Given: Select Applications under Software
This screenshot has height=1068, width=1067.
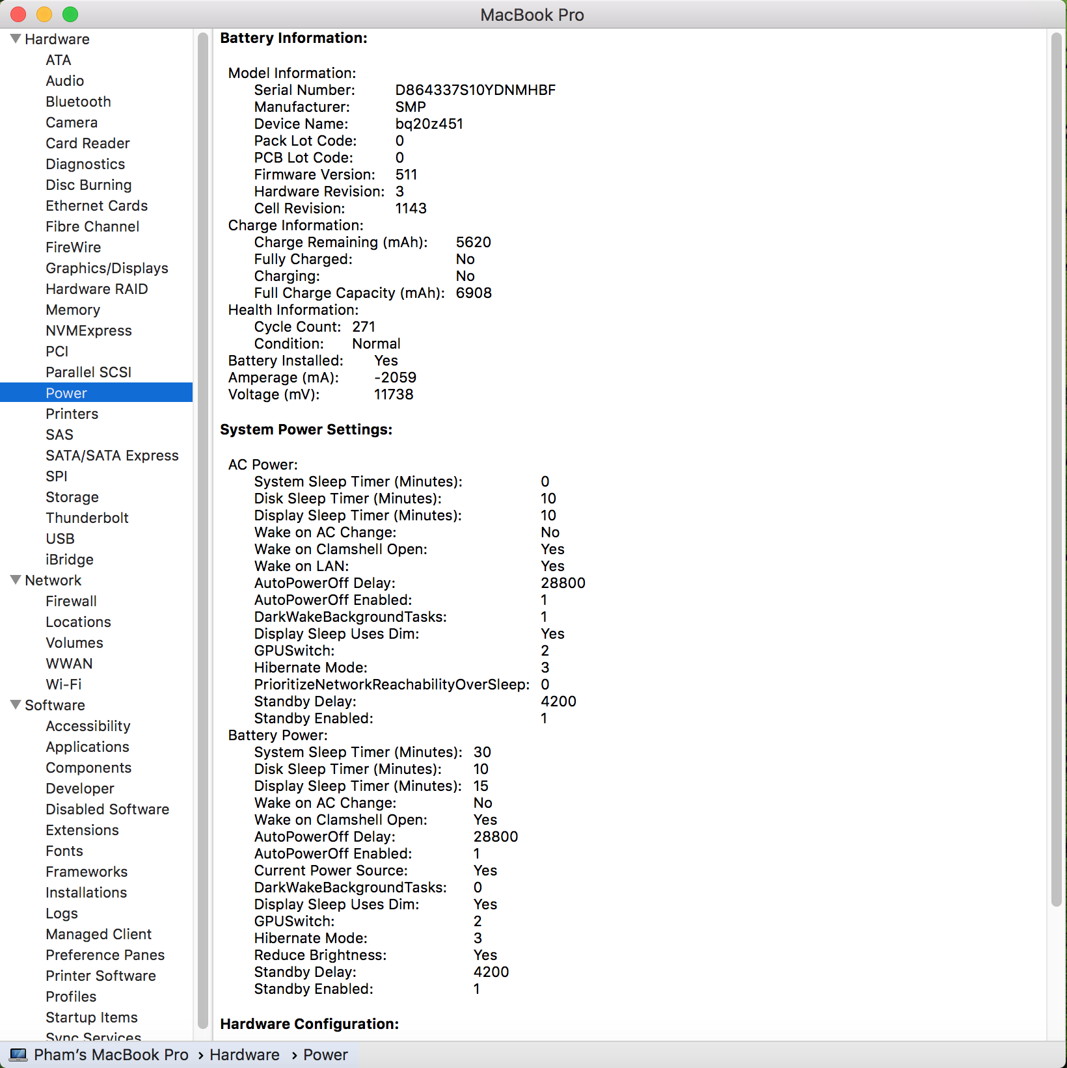Looking at the screenshot, I should 87,747.
